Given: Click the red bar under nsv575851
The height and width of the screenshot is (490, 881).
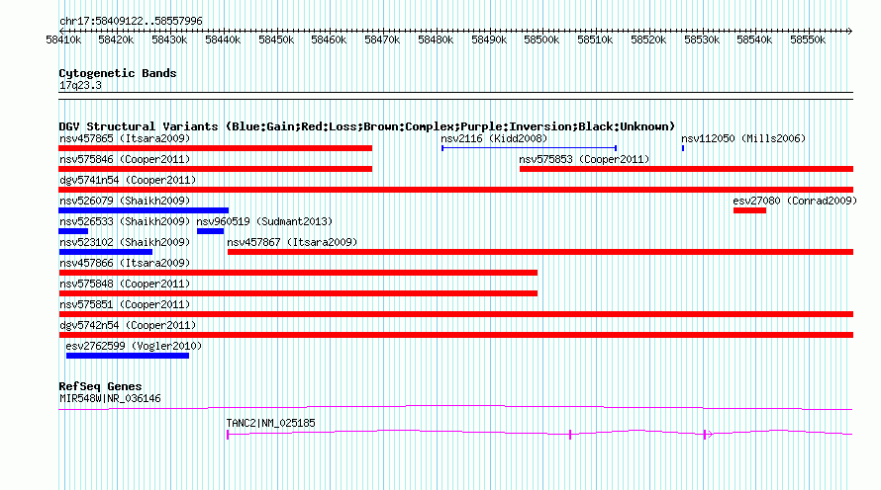Looking at the screenshot, I should click(455, 314).
